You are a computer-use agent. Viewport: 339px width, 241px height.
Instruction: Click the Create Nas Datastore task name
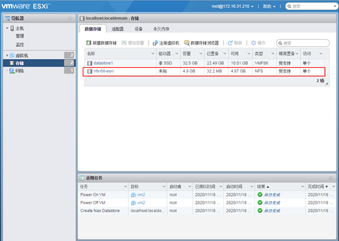[x=100, y=211]
